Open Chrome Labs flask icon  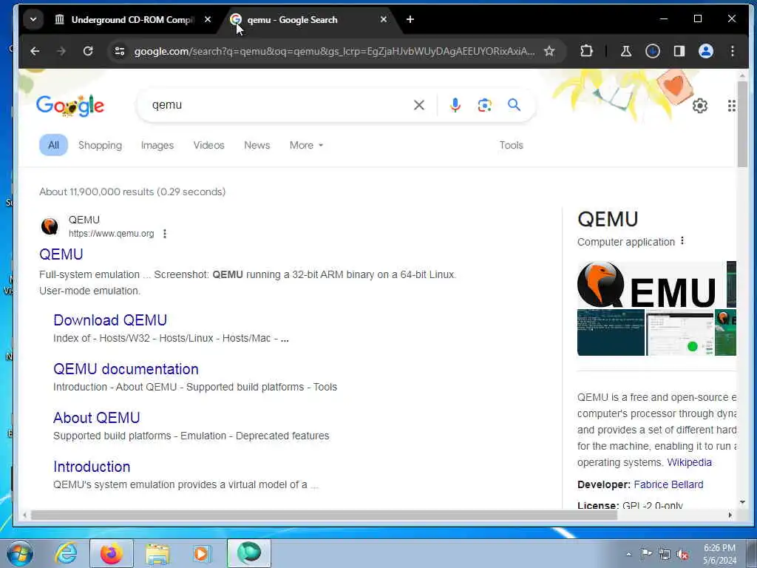pos(626,51)
